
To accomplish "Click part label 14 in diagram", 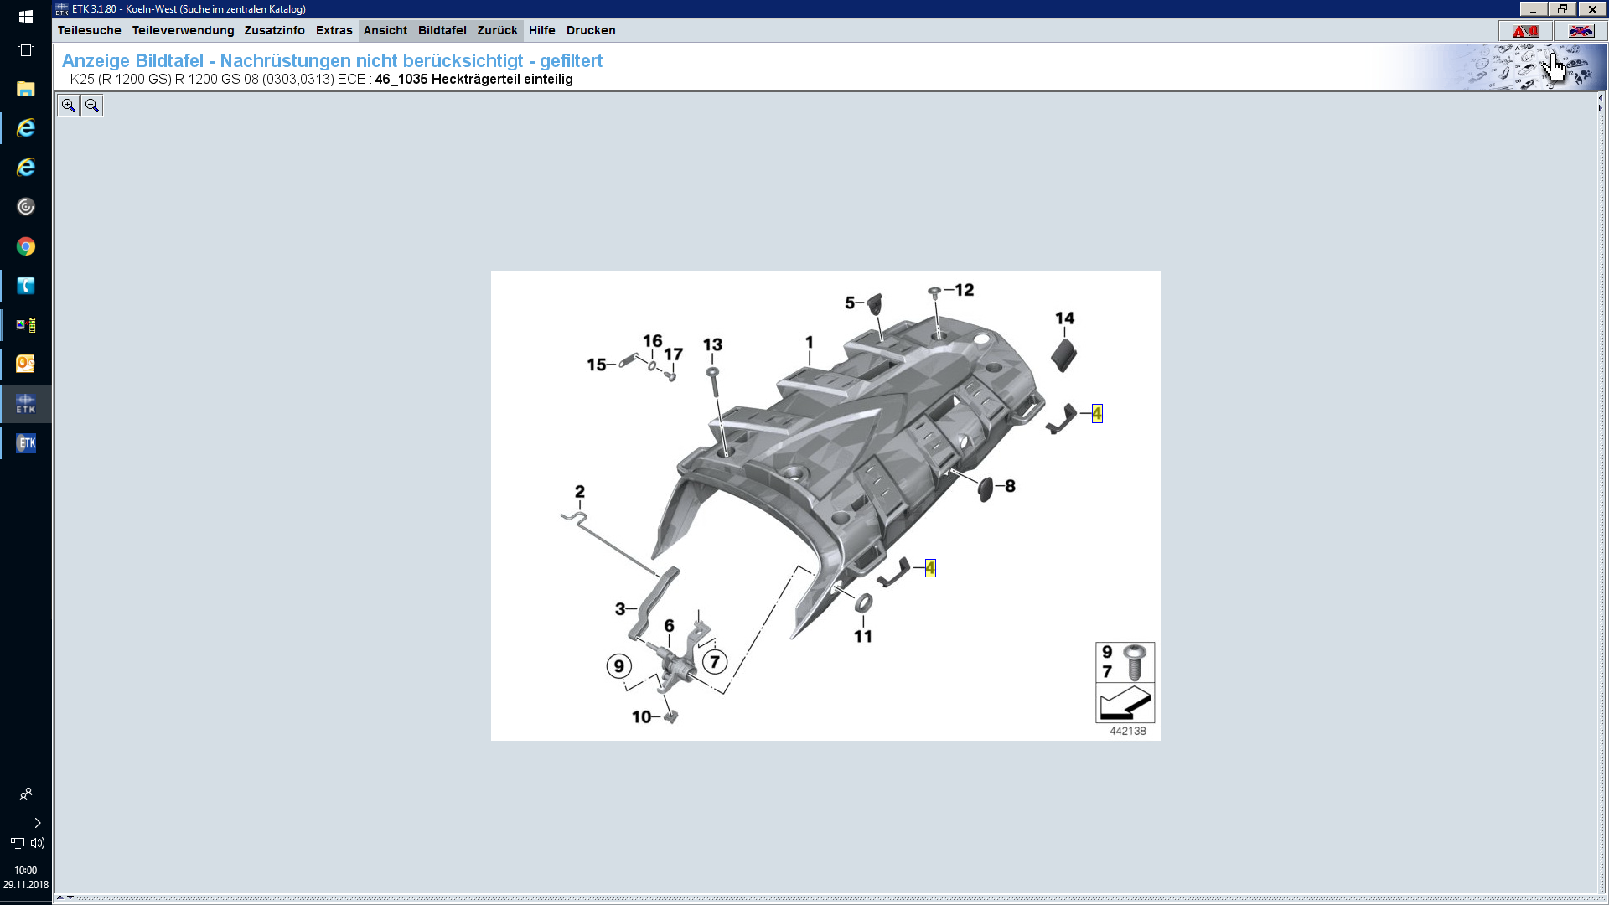I will coord(1064,318).
